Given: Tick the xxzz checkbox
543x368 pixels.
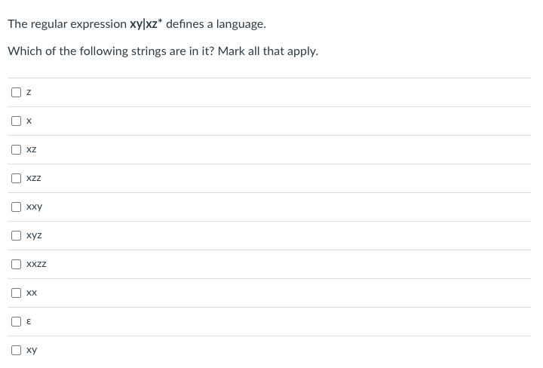Looking at the screenshot, I should click(16, 265).
